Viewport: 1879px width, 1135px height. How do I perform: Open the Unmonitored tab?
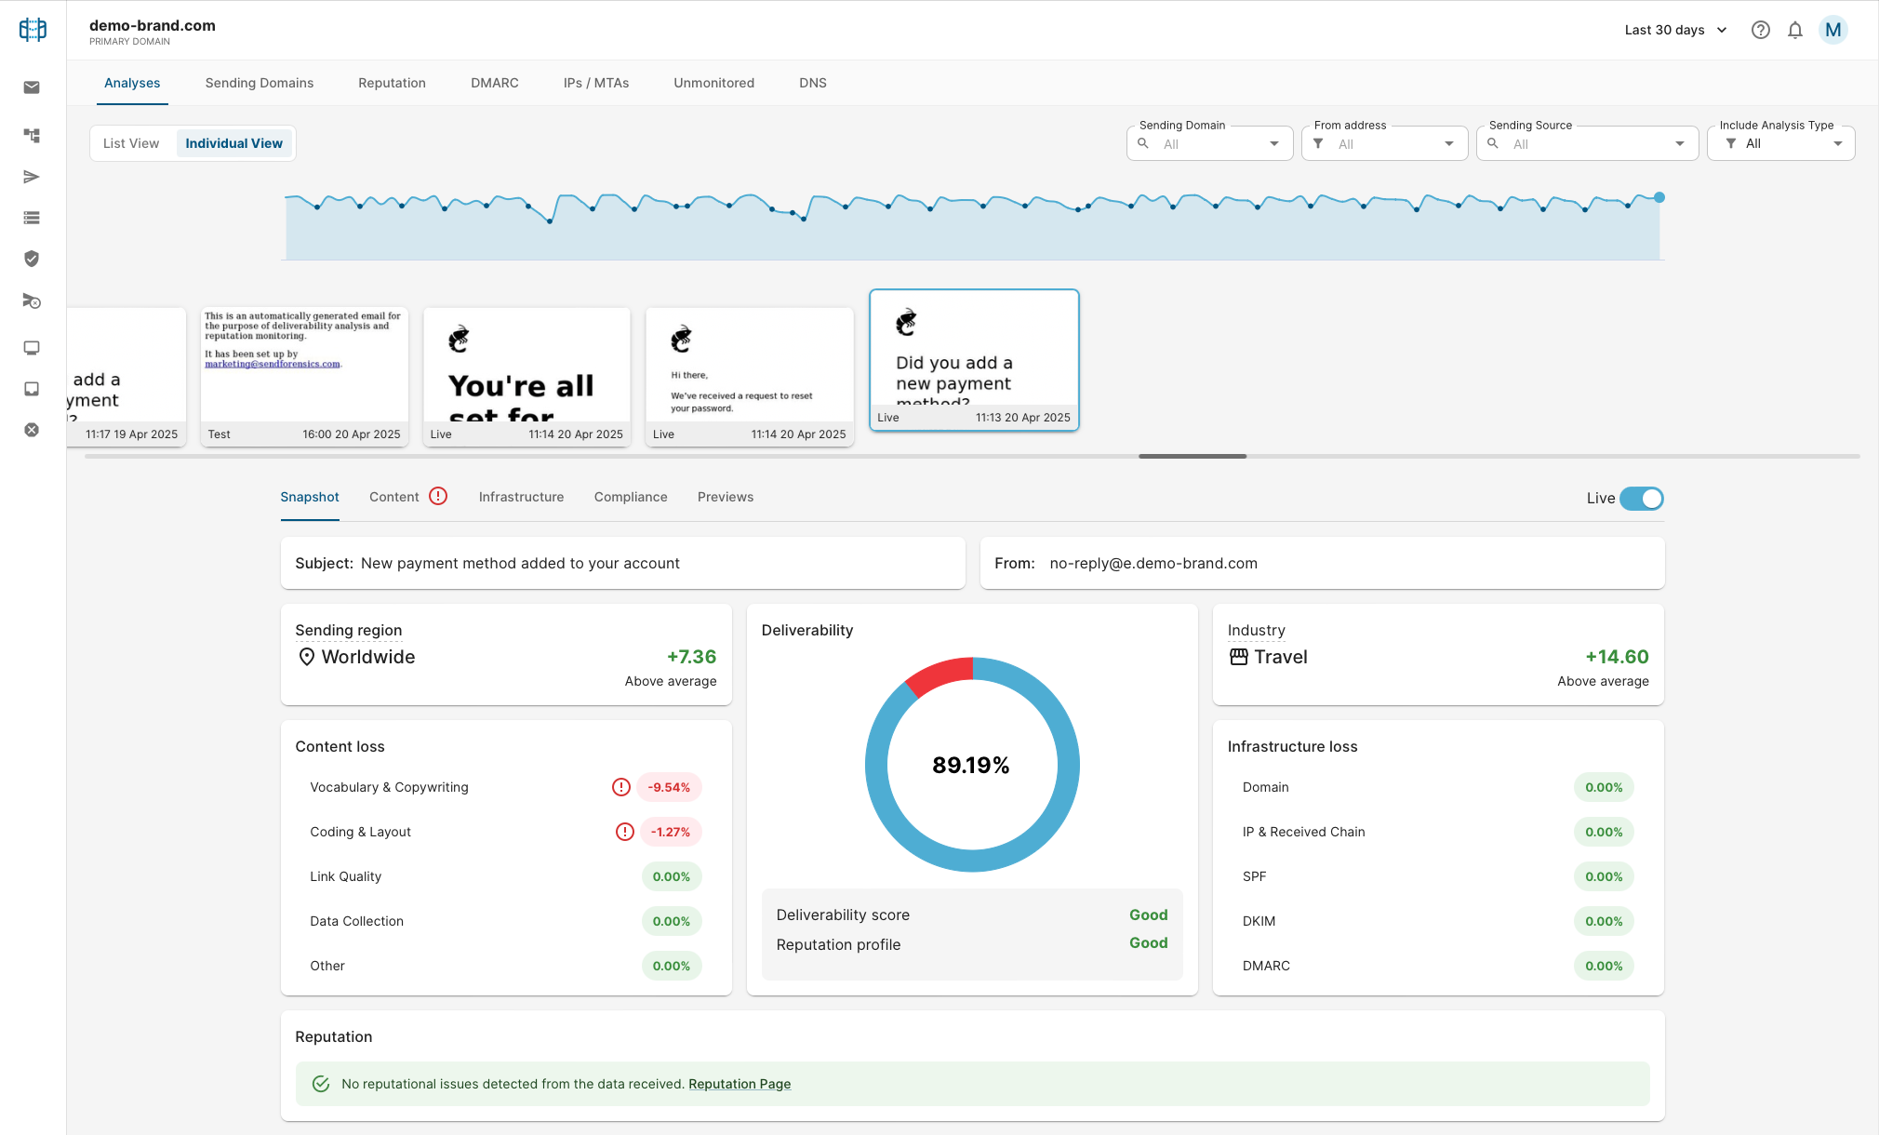[714, 83]
